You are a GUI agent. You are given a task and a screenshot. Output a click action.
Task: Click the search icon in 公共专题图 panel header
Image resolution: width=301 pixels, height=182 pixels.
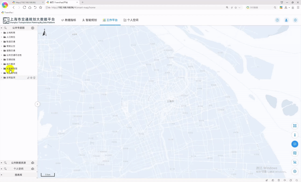(5, 28)
